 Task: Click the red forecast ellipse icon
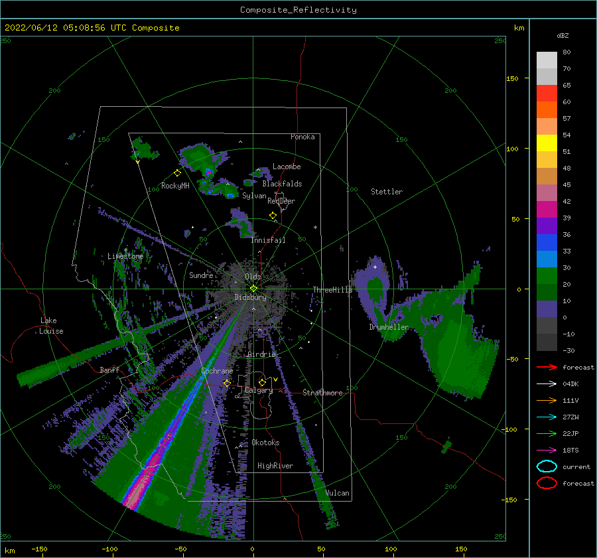(x=547, y=483)
